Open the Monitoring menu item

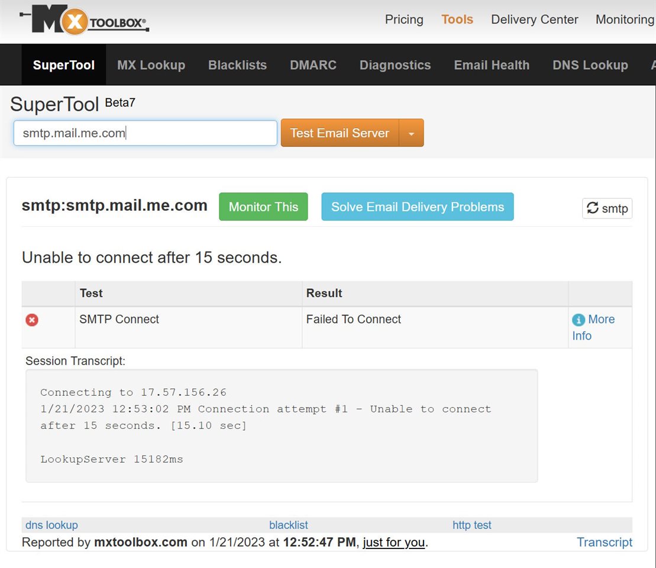pyautogui.click(x=624, y=20)
